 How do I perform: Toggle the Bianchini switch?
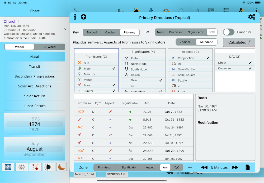tap(229, 32)
